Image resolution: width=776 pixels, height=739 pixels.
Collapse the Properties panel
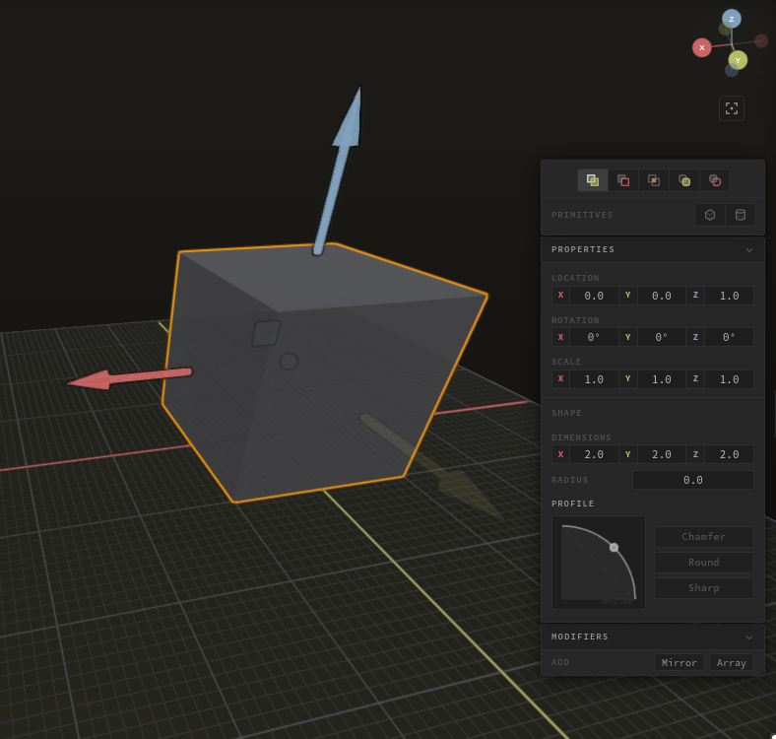coord(749,250)
